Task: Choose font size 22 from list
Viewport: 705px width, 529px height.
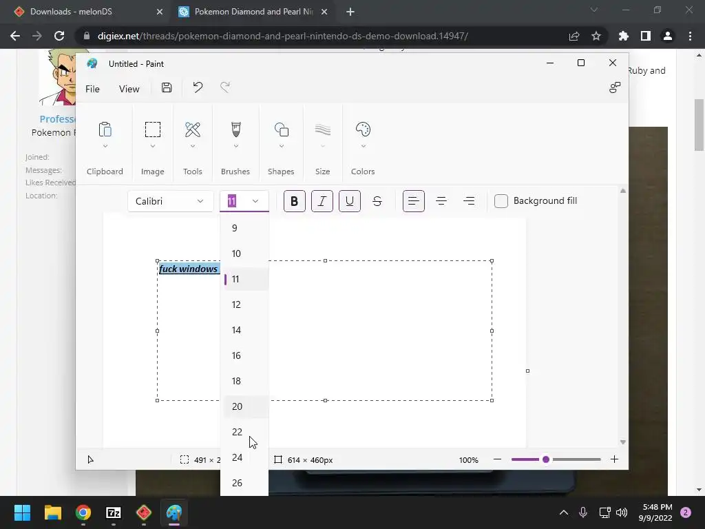Action: coord(244,432)
